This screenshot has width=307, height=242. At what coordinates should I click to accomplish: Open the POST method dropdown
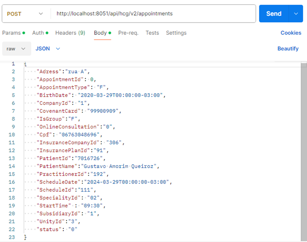[x=25, y=14]
